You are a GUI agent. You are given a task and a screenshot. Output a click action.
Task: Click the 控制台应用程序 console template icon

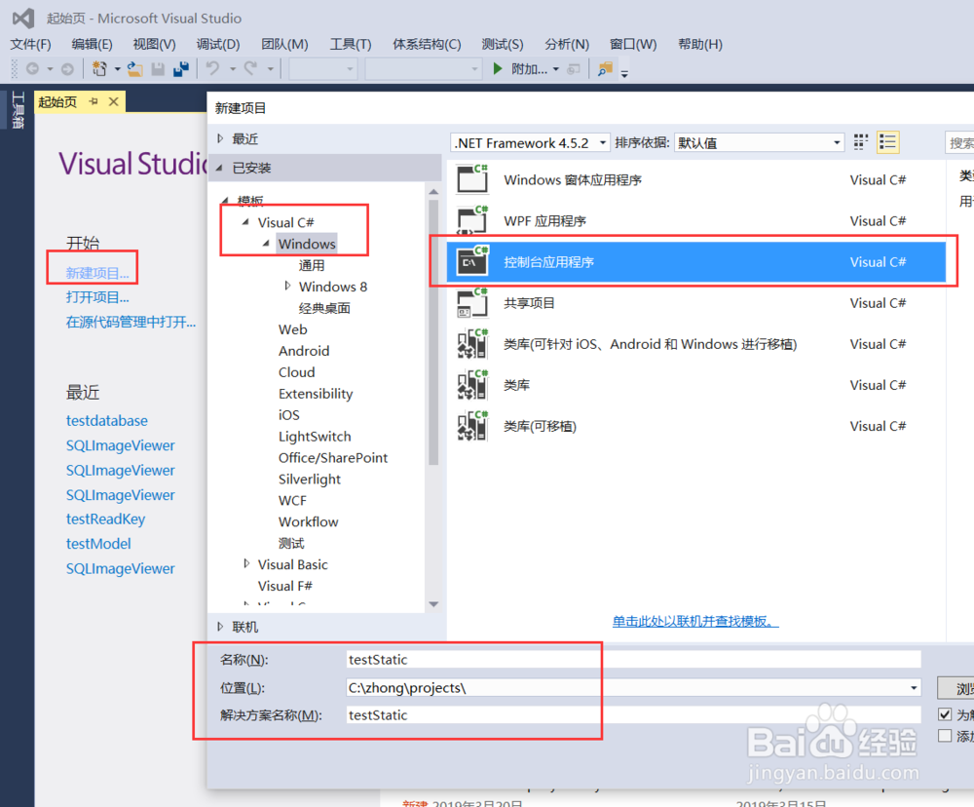[x=472, y=261]
